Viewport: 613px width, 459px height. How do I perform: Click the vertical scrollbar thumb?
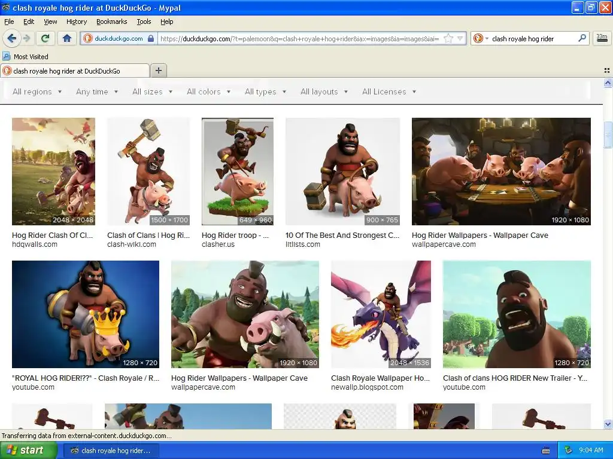[x=608, y=135]
